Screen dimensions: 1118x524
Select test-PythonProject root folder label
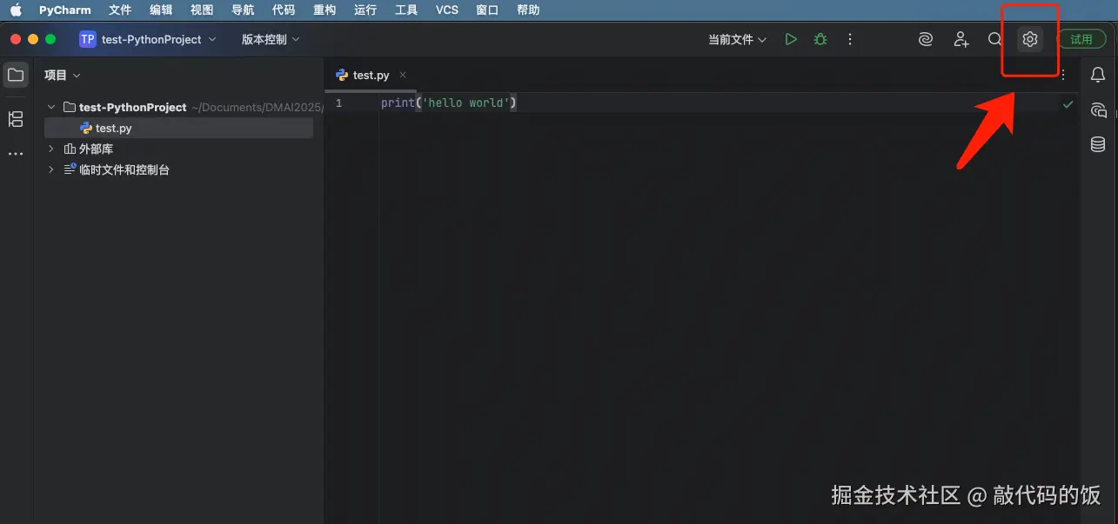click(x=133, y=107)
